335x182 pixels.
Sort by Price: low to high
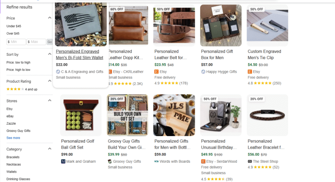(x=18, y=62)
